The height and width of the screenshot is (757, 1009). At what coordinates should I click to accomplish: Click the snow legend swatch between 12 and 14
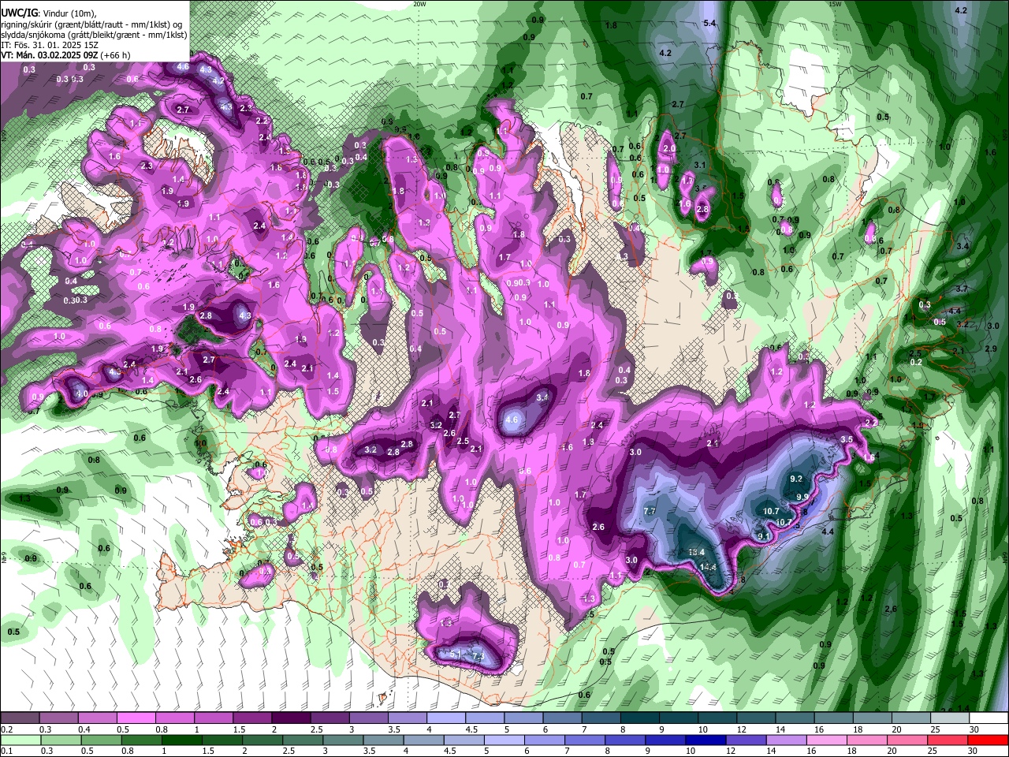point(754,718)
